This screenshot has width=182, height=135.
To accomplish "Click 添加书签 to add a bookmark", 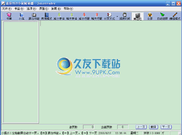I will tap(34, 16).
